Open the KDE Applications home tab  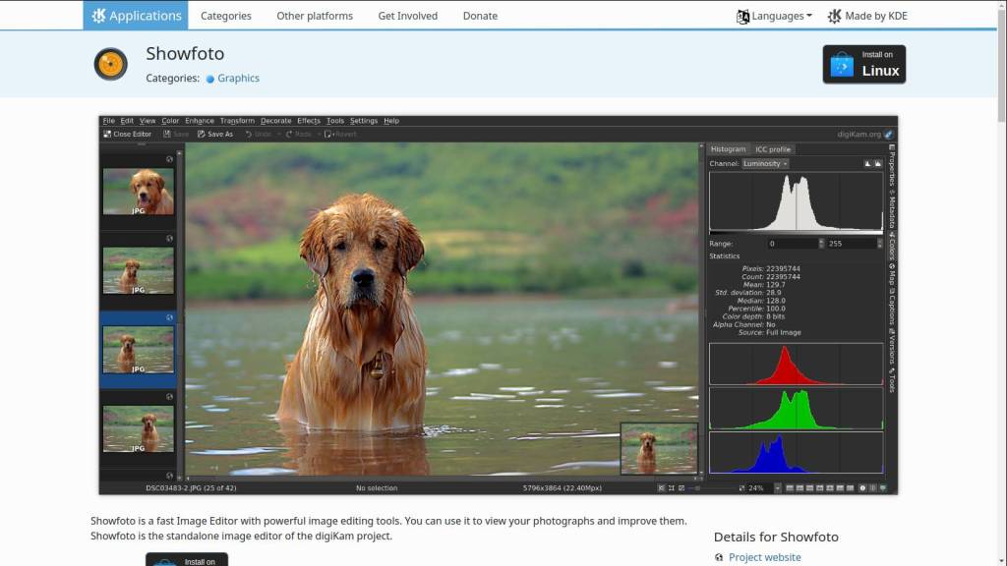point(136,16)
